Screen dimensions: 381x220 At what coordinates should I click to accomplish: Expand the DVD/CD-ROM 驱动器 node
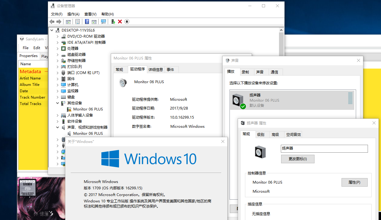click(58, 36)
